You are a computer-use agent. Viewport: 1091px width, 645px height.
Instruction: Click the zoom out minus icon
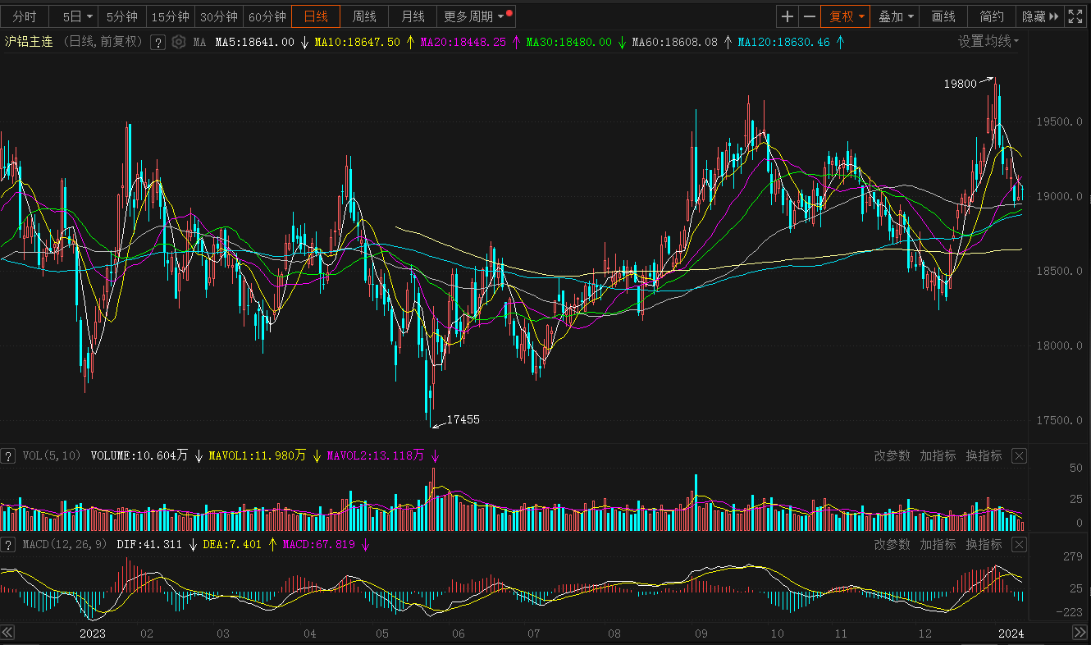[x=809, y=16]
